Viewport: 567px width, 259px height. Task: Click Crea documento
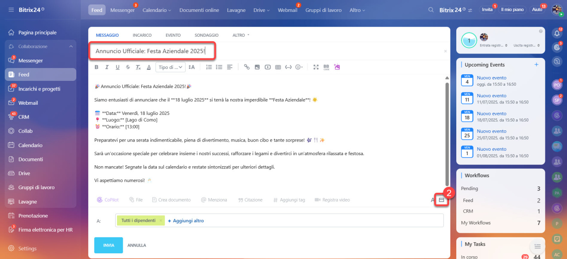tap(171, 200)
